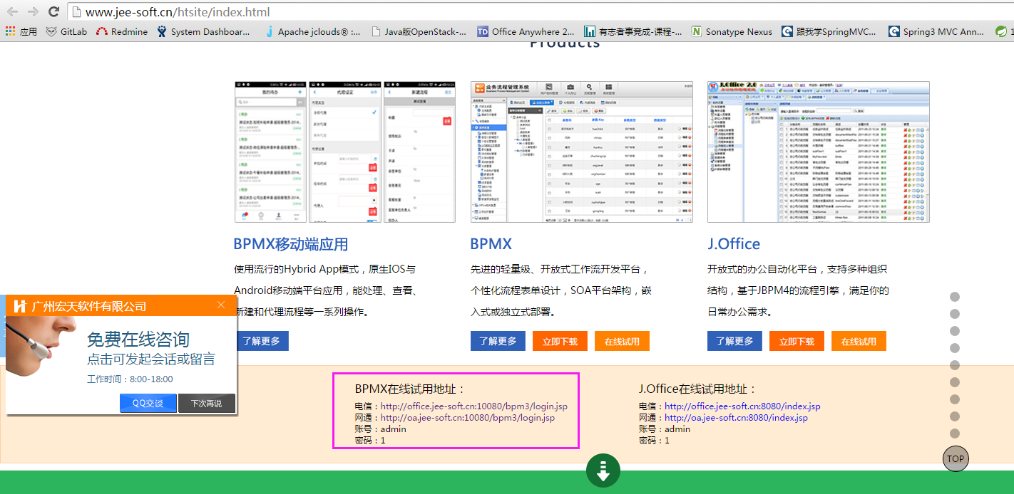Screen dimensions: 1014x494
Task: Click 了解更多 under BPMX移动端应用
Action: (x=261, y=341)
